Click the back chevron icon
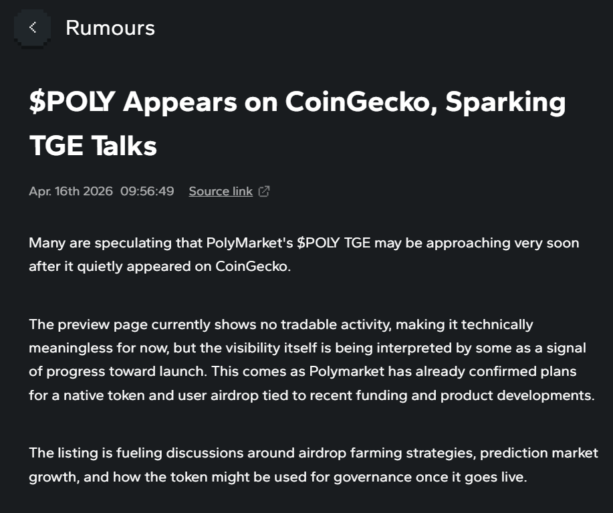 click(32, 27)
